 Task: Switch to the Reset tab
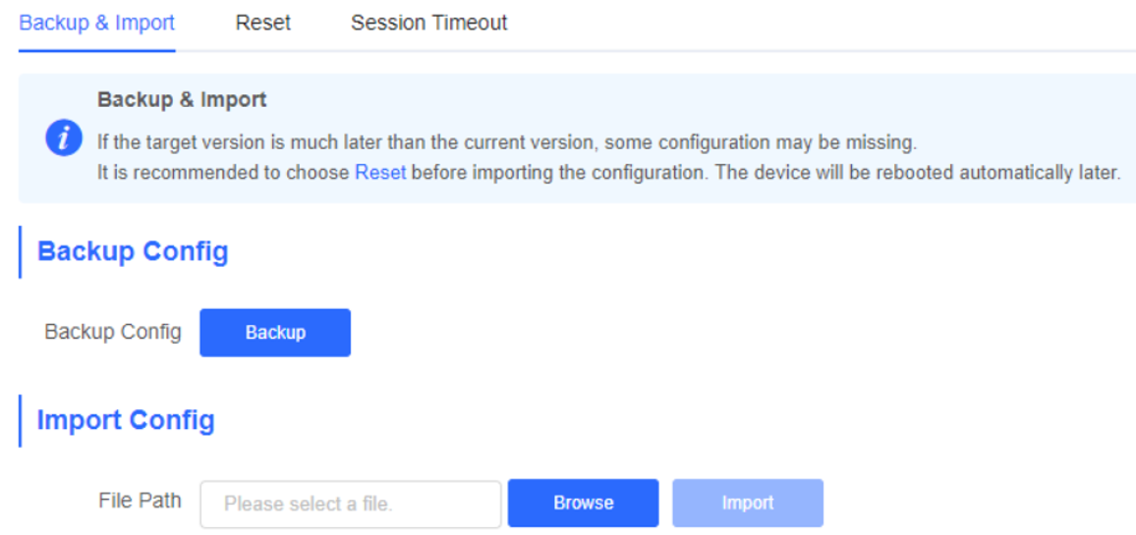263,23
